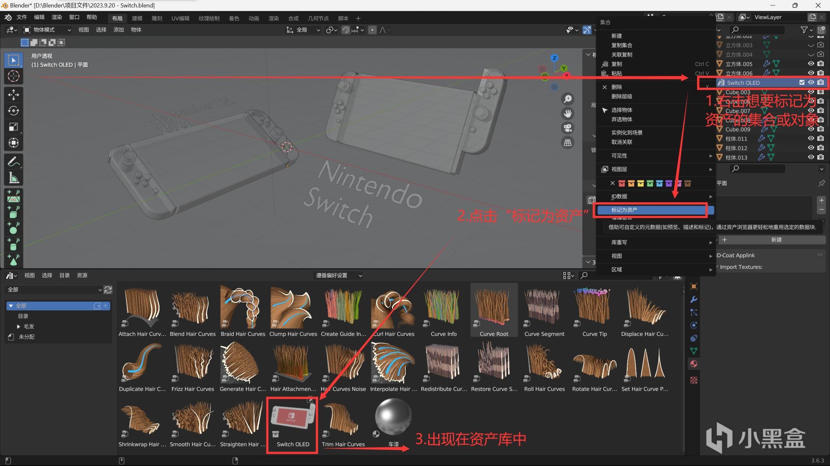Click the 3D Cursor tool
Image resolution: width=830 pixels, height=466 pixels.
coord(13,76)
